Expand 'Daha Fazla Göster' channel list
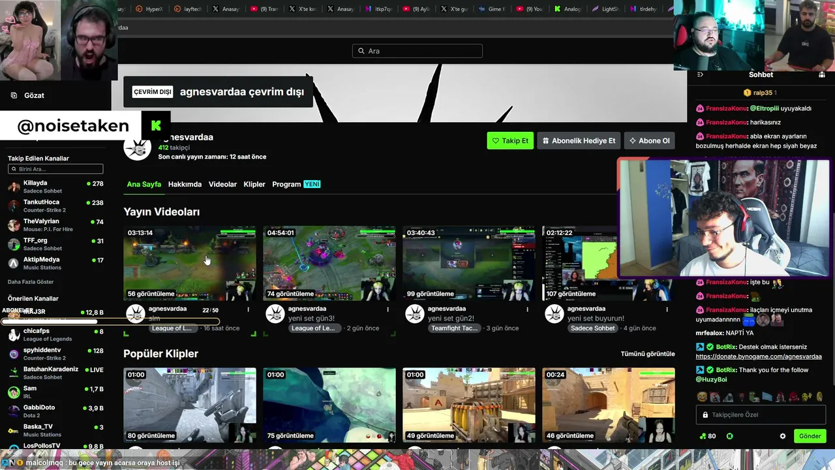835x470 pixels. [x=31, y=282]
